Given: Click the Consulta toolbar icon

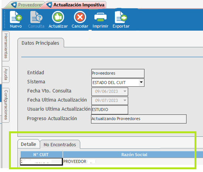Looking at the screenshot, I should [36, 17].
